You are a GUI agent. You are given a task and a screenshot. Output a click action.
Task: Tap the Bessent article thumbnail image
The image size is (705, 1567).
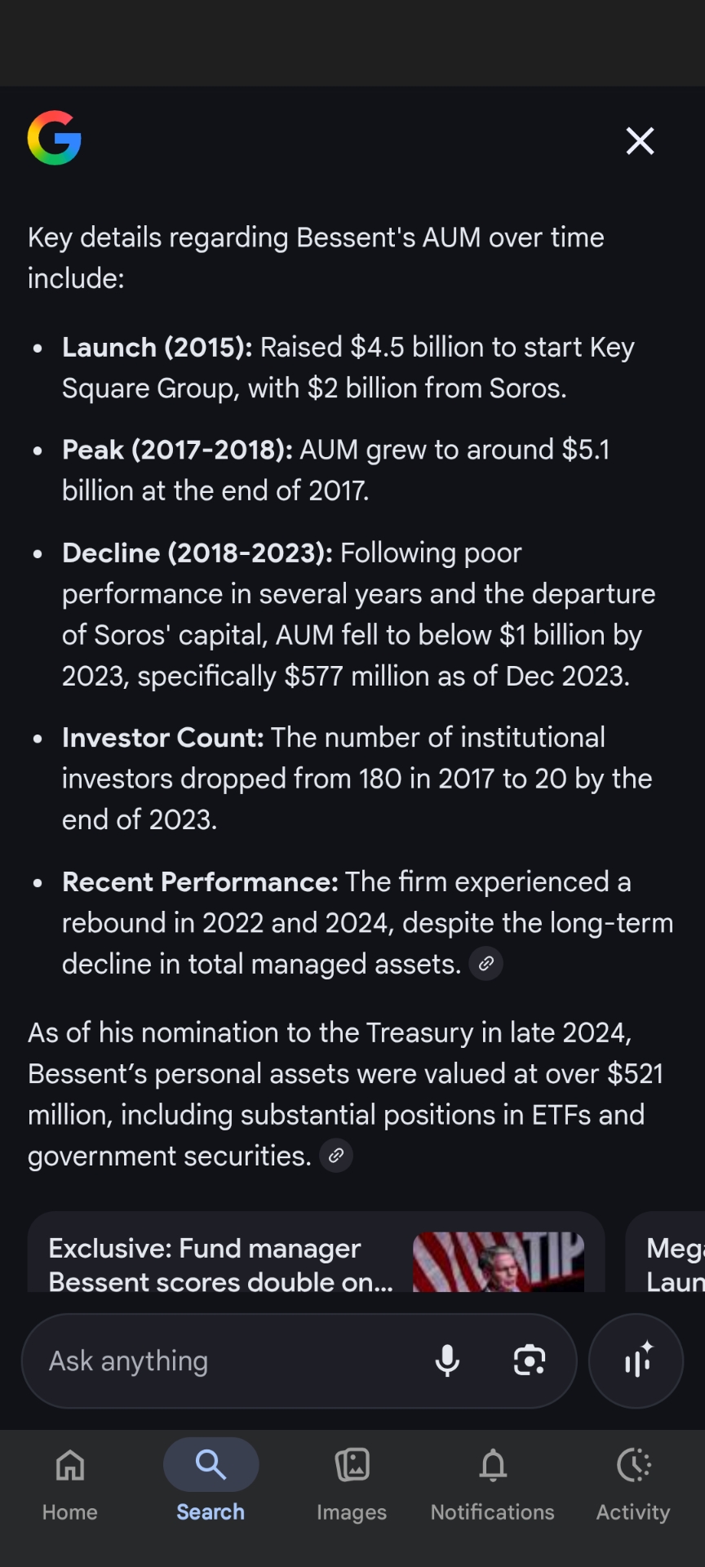point(498,1262)
